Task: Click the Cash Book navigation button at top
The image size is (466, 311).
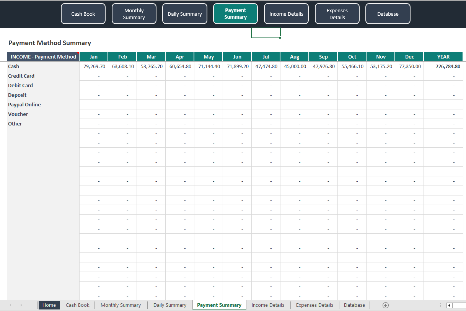Action: click(x=83, y=13)
